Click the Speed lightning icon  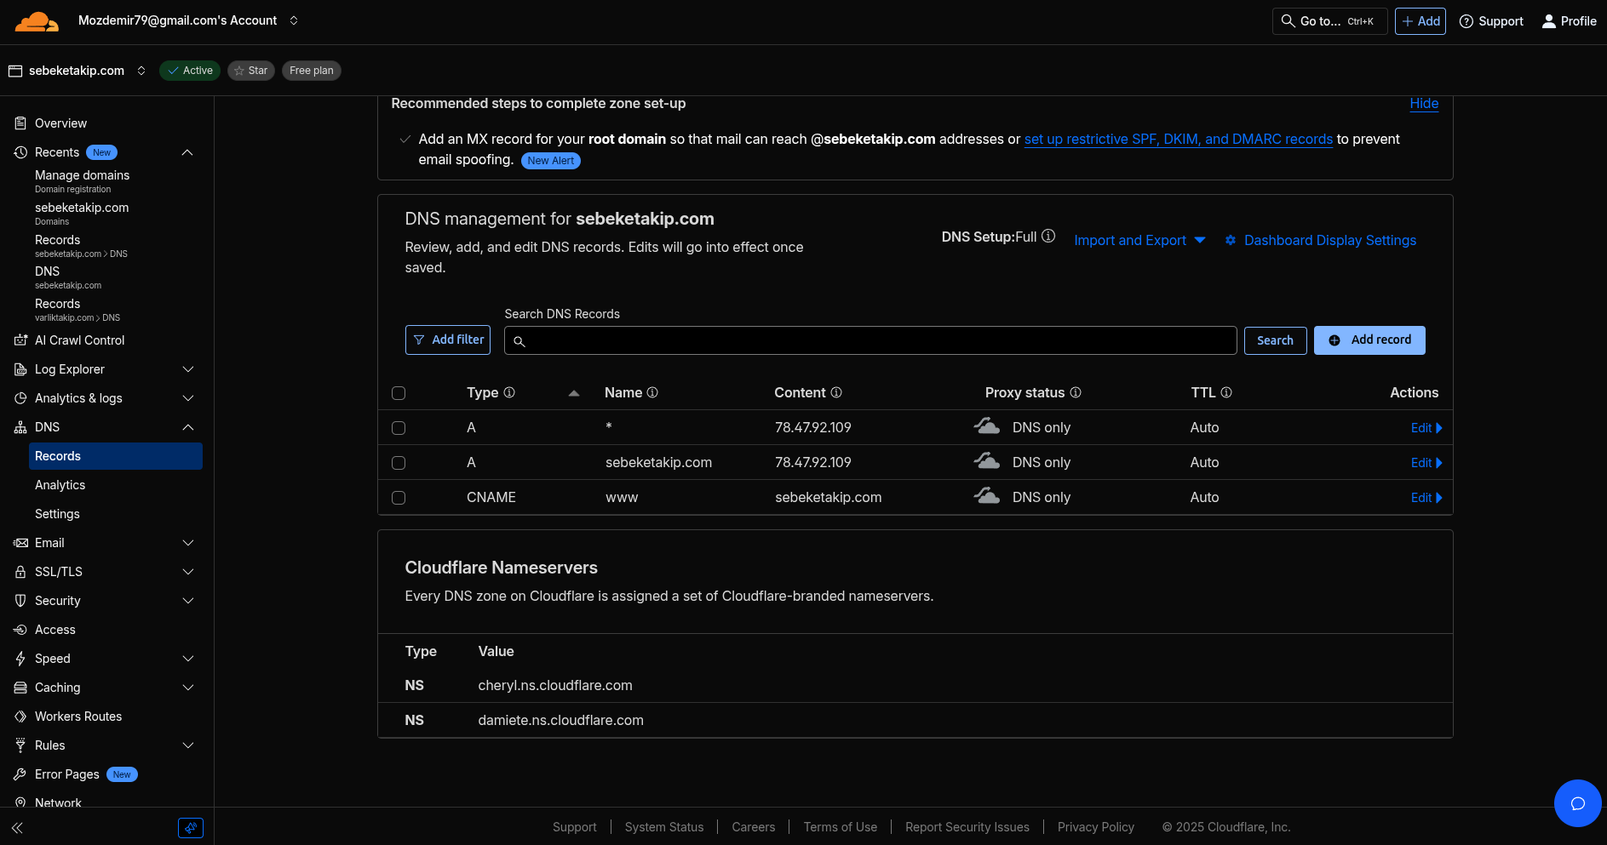tap(20, 659)
